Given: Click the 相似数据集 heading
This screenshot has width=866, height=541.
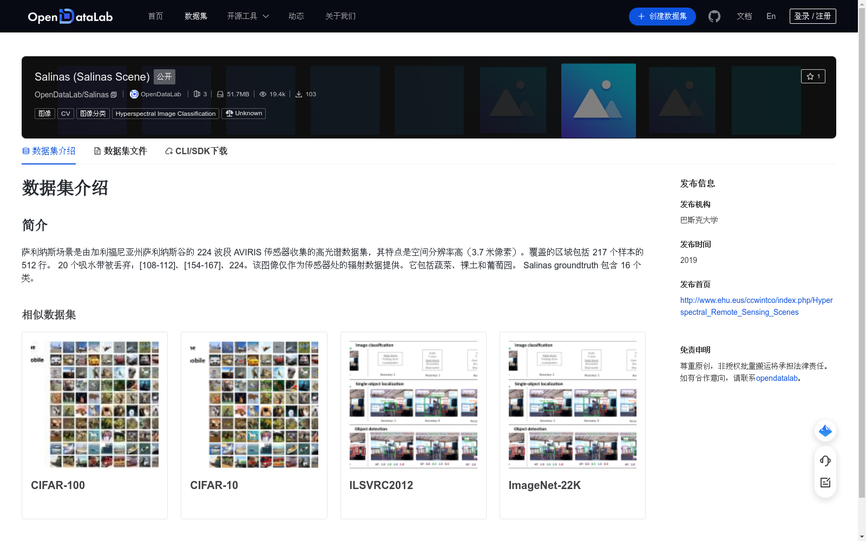Looking at the screenshot, I should (x=49, y=315).
